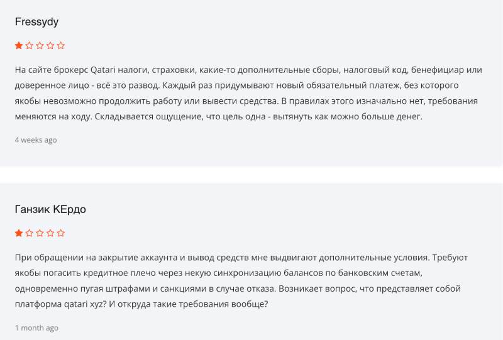Click the fourth star in Fressydy's rating
Viewport: 503px width, 340px height.
[50, 45]
